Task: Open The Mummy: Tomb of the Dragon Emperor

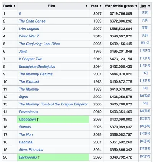Action: pos(53,104)
